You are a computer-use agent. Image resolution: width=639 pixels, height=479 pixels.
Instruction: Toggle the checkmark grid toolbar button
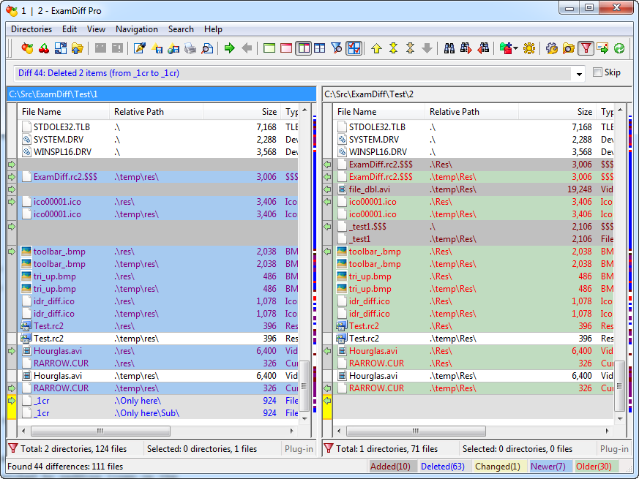[x=354, y=48]
